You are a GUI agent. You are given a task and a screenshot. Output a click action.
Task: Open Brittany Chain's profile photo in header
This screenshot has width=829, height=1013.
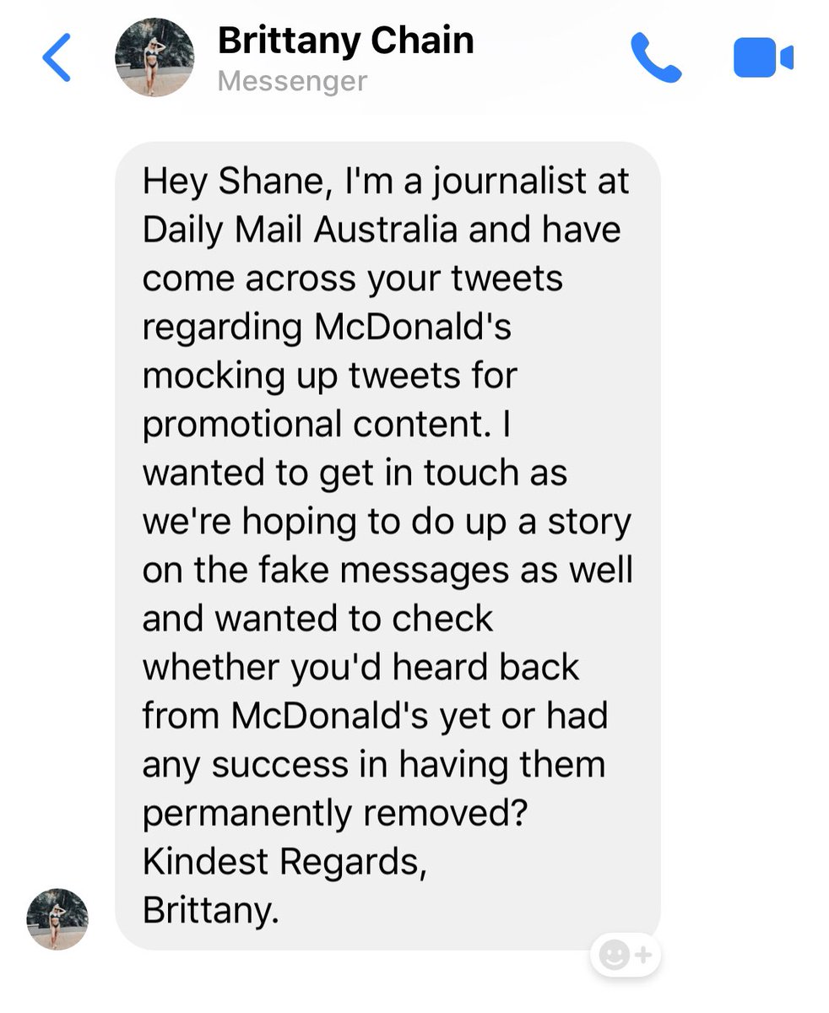point(154,57)
